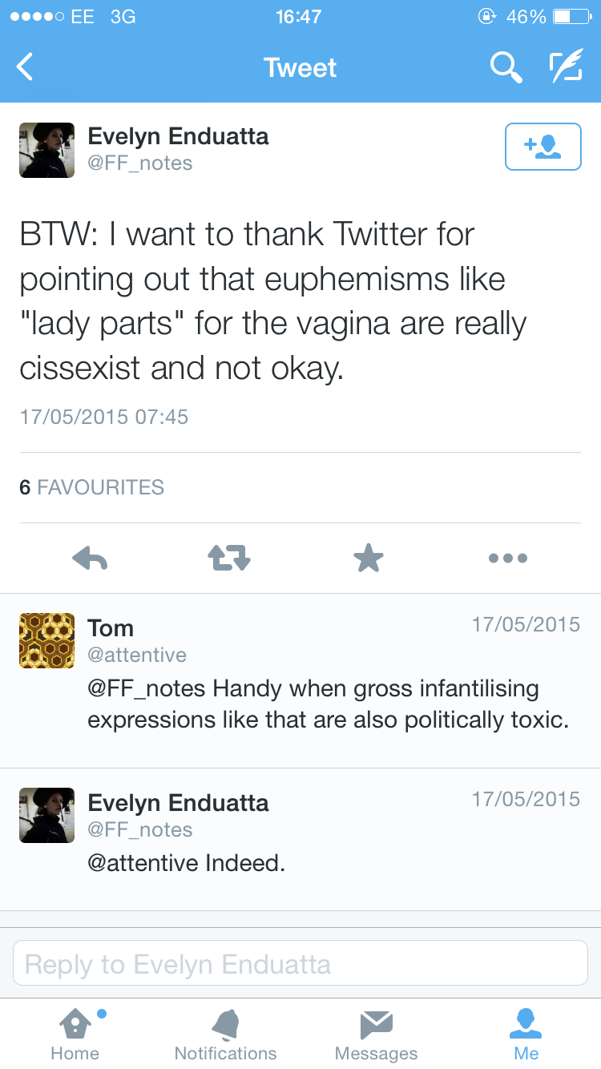View the 6 Favourites list
The width and height of the screenshot is (601, 1069).
tap(91, 487)
